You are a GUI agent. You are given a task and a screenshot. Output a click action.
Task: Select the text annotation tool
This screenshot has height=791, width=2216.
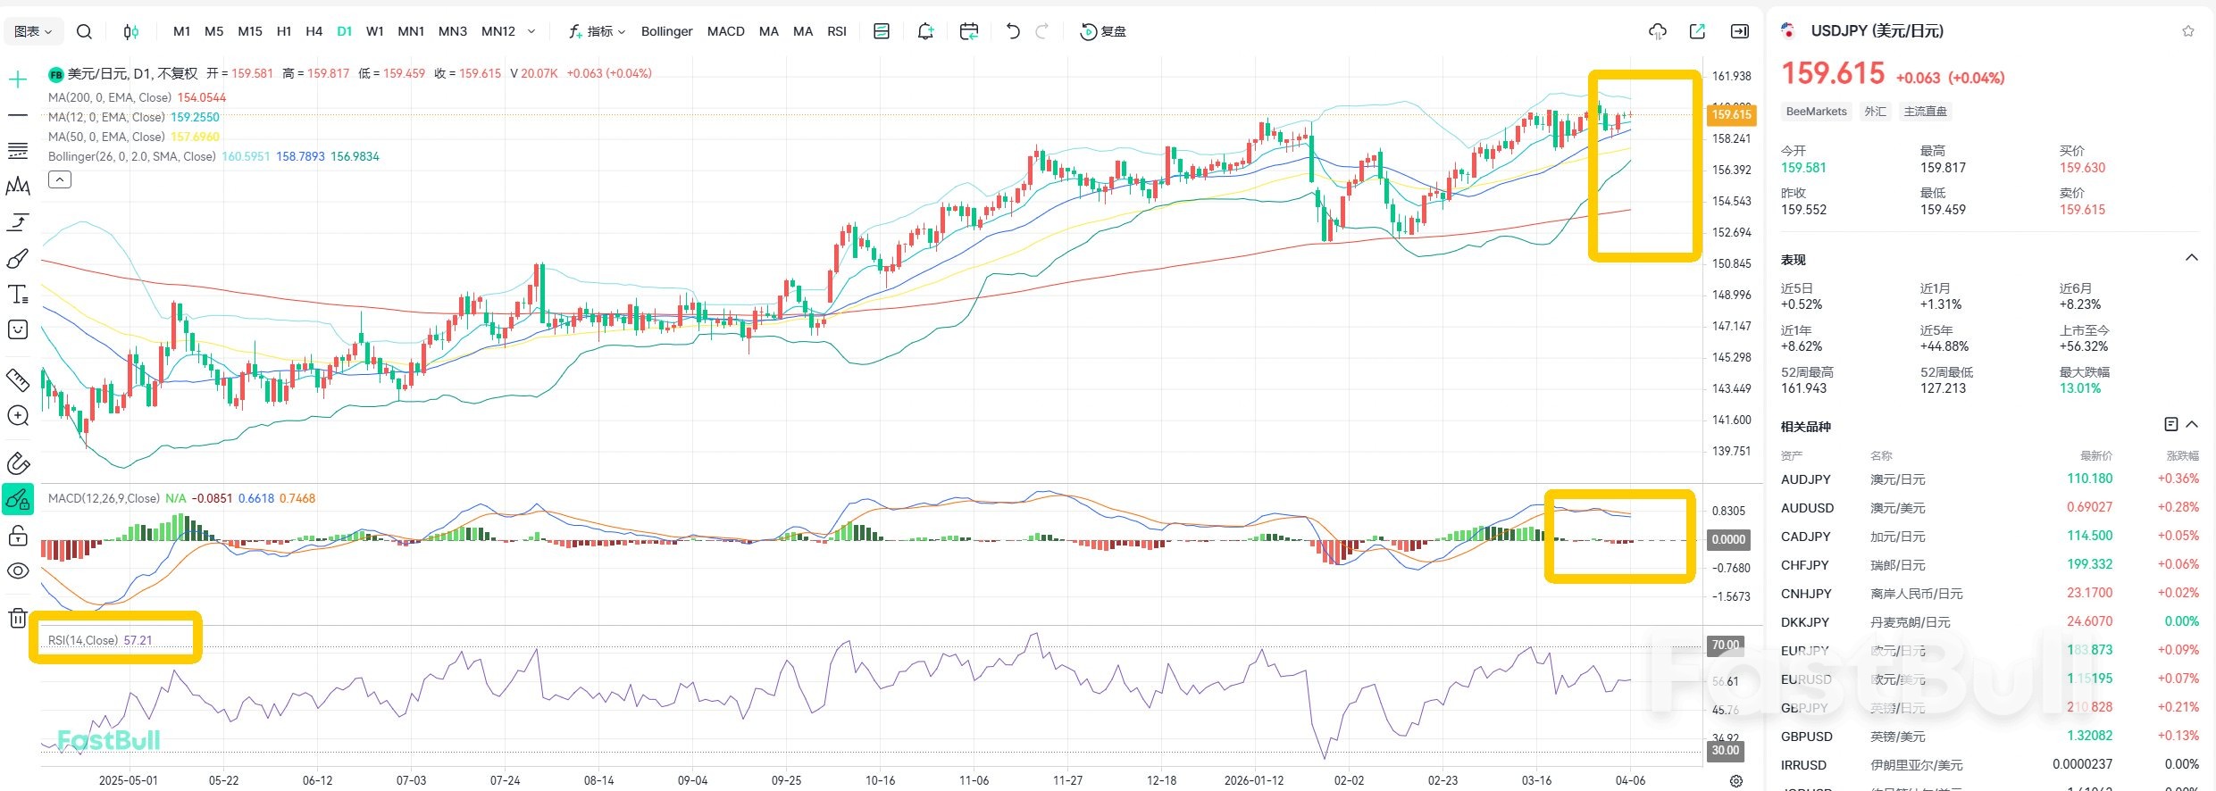point(18,294)
